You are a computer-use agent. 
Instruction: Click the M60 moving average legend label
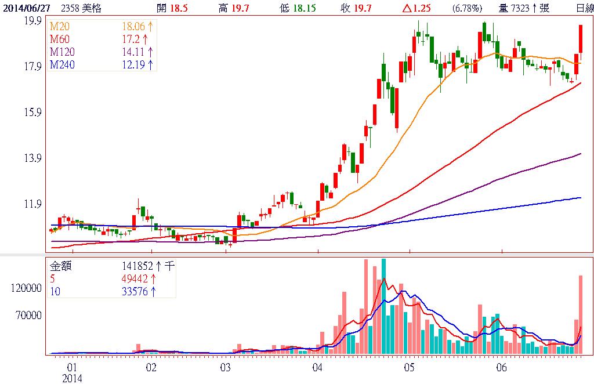coord(59,40)
